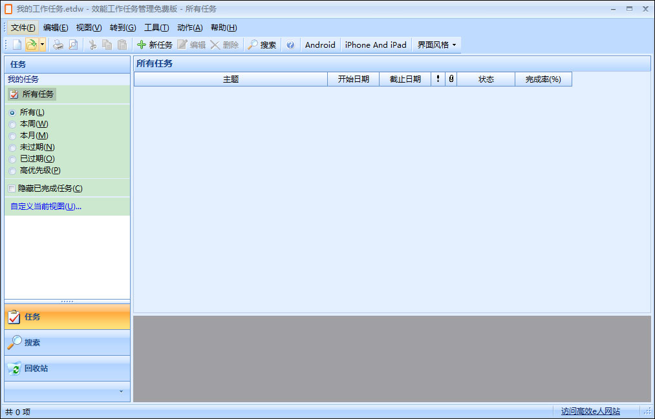Click the 共 0 项 status text
This screenshot has width=655, height=419.
18,412
